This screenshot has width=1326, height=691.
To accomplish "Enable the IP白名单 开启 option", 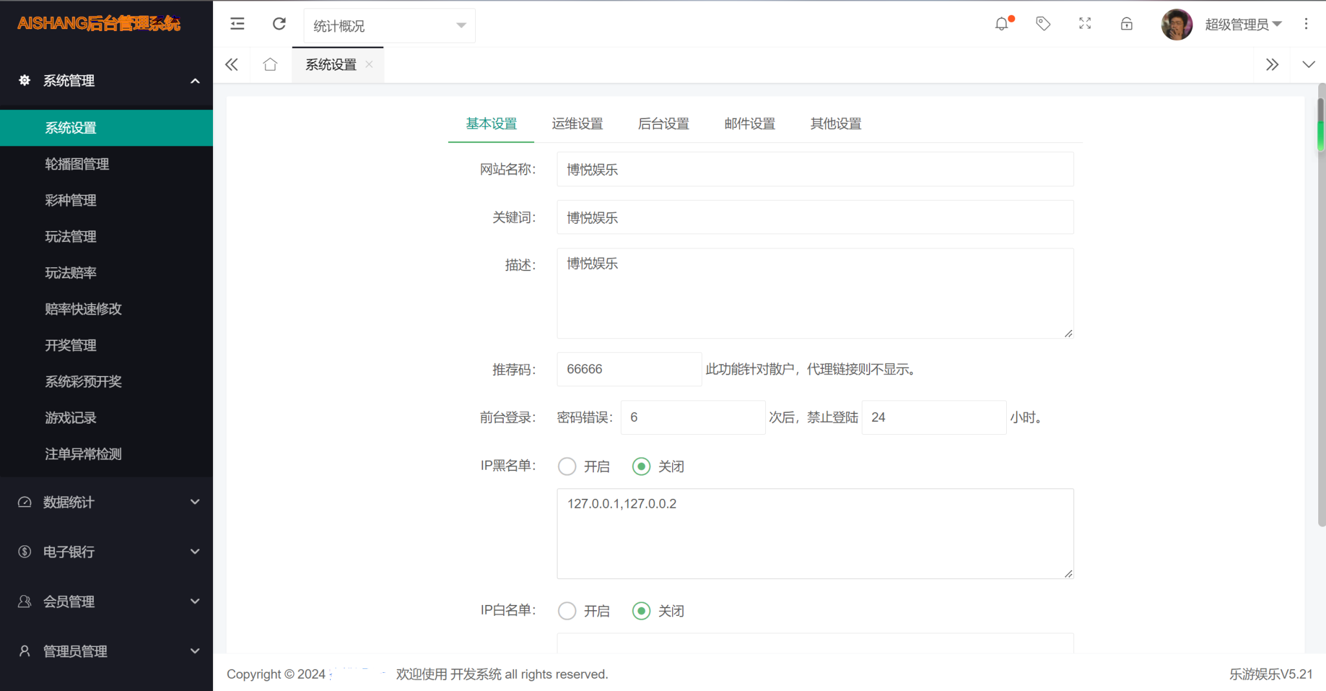I will tap(567, 611).
